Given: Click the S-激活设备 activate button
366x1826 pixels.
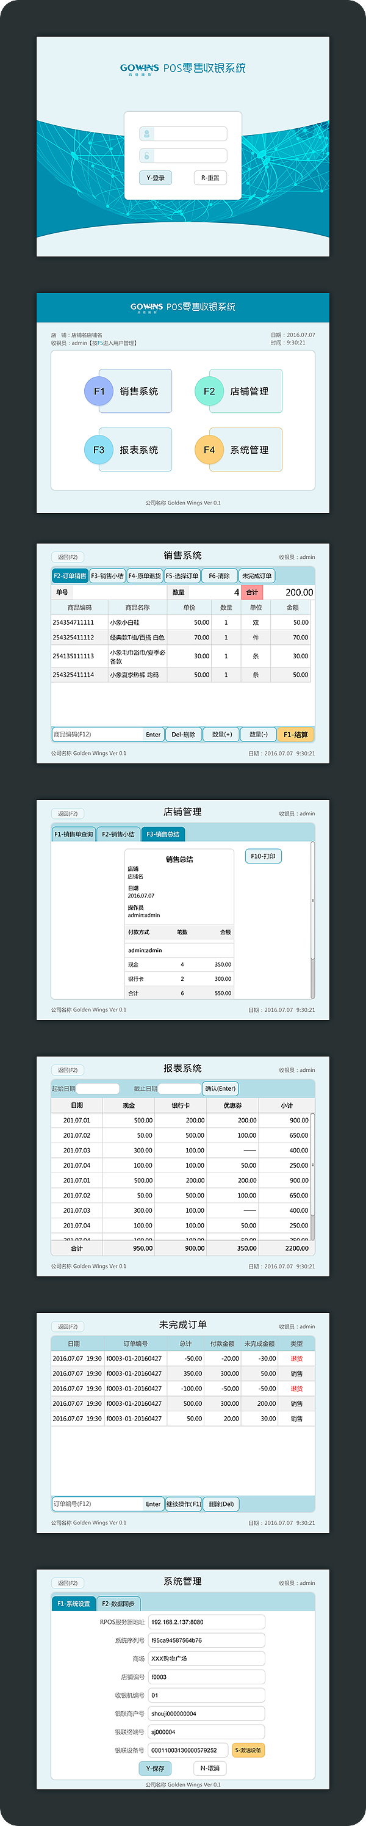Looking at the screenshot, I should [248, 1750].
